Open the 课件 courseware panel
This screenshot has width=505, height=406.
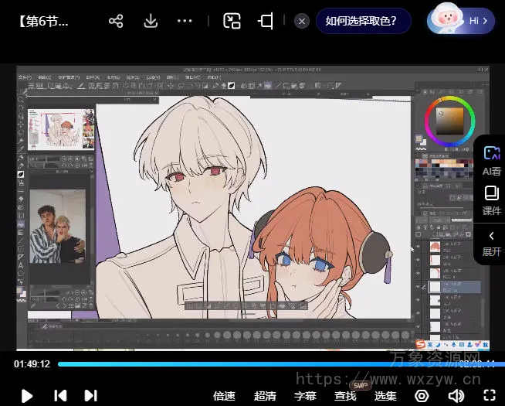[x=491, y=200]
